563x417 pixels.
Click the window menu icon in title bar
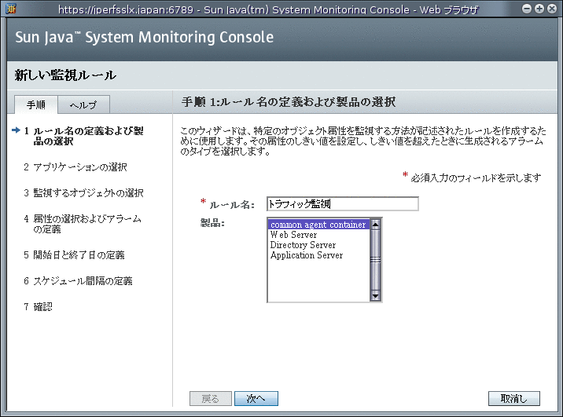[11, 9]
